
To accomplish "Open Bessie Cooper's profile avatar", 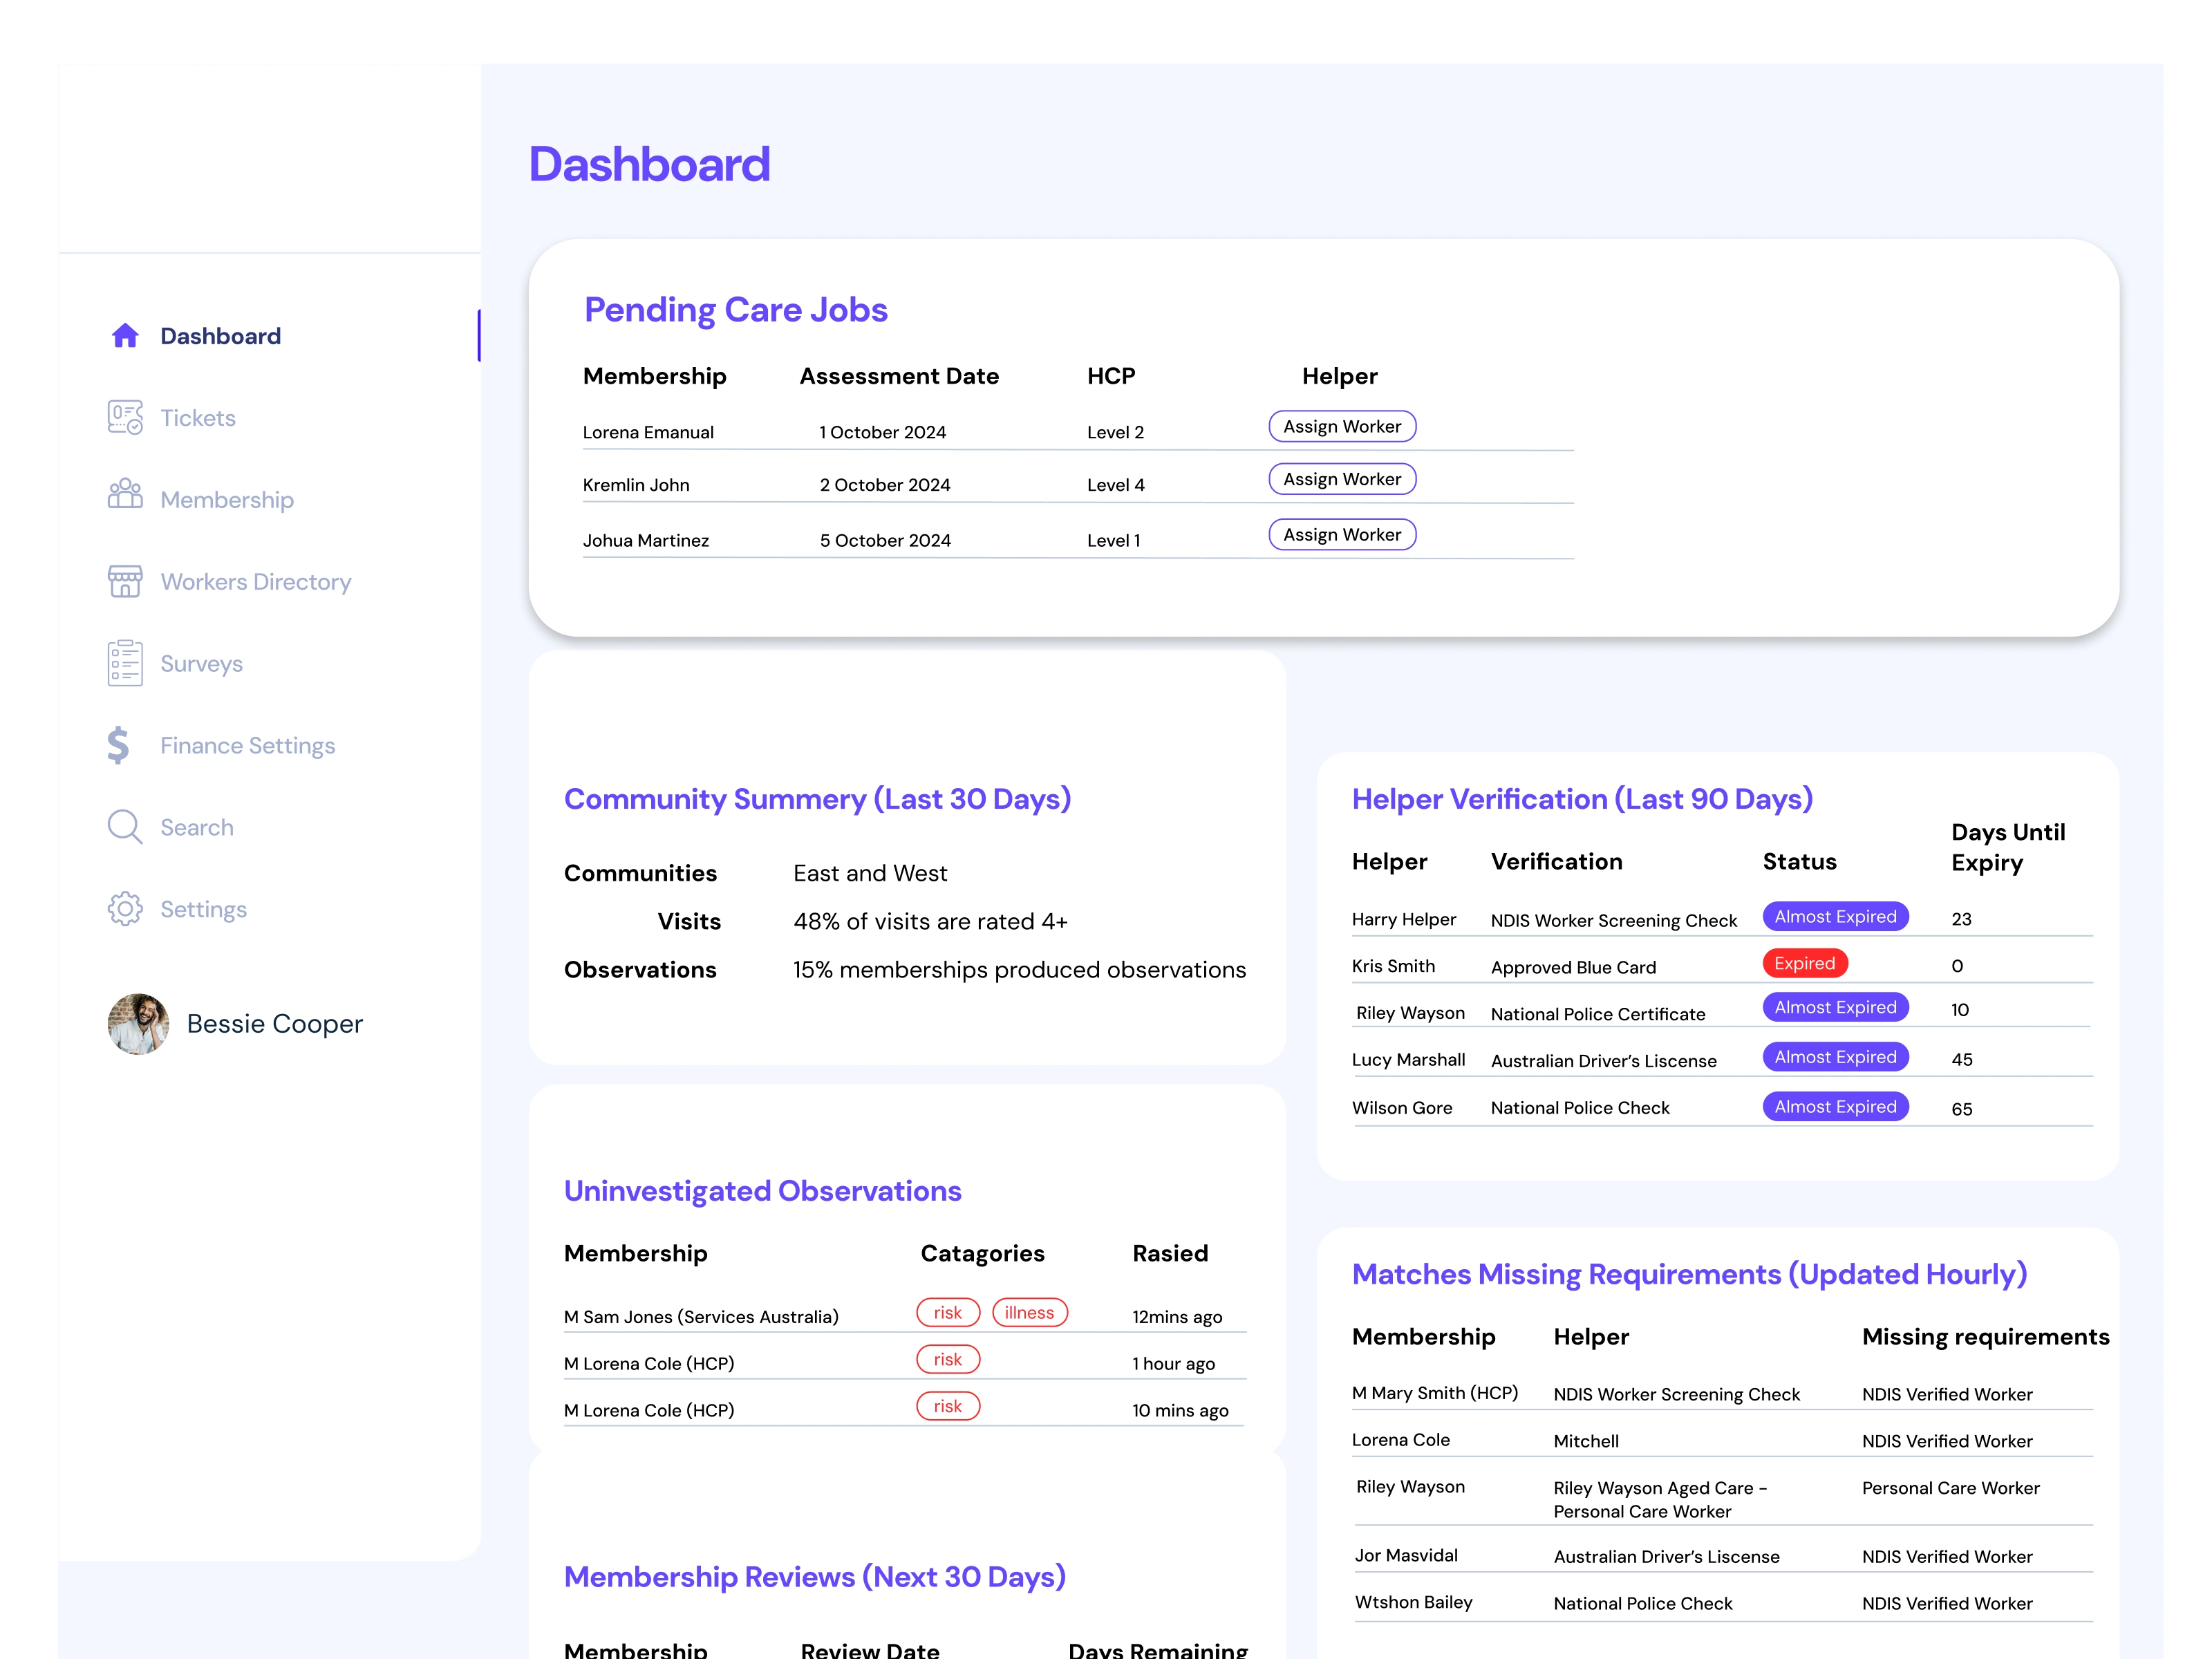I will [x=138, y=1023].
